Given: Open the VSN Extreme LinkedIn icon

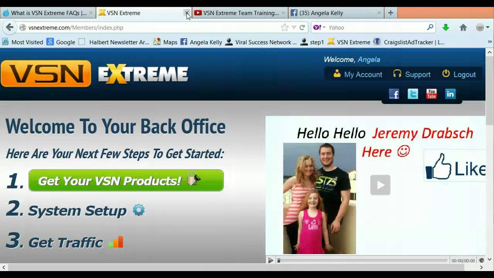Looking at the screenshot, I should coord(450,94).
